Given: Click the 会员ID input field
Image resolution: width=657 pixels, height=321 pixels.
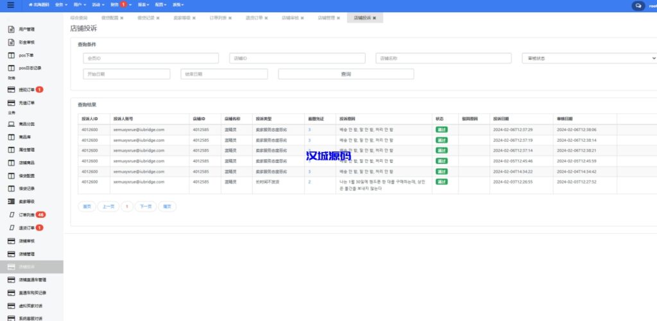Looking at the screenshot, I should click(x=151, y=58).
